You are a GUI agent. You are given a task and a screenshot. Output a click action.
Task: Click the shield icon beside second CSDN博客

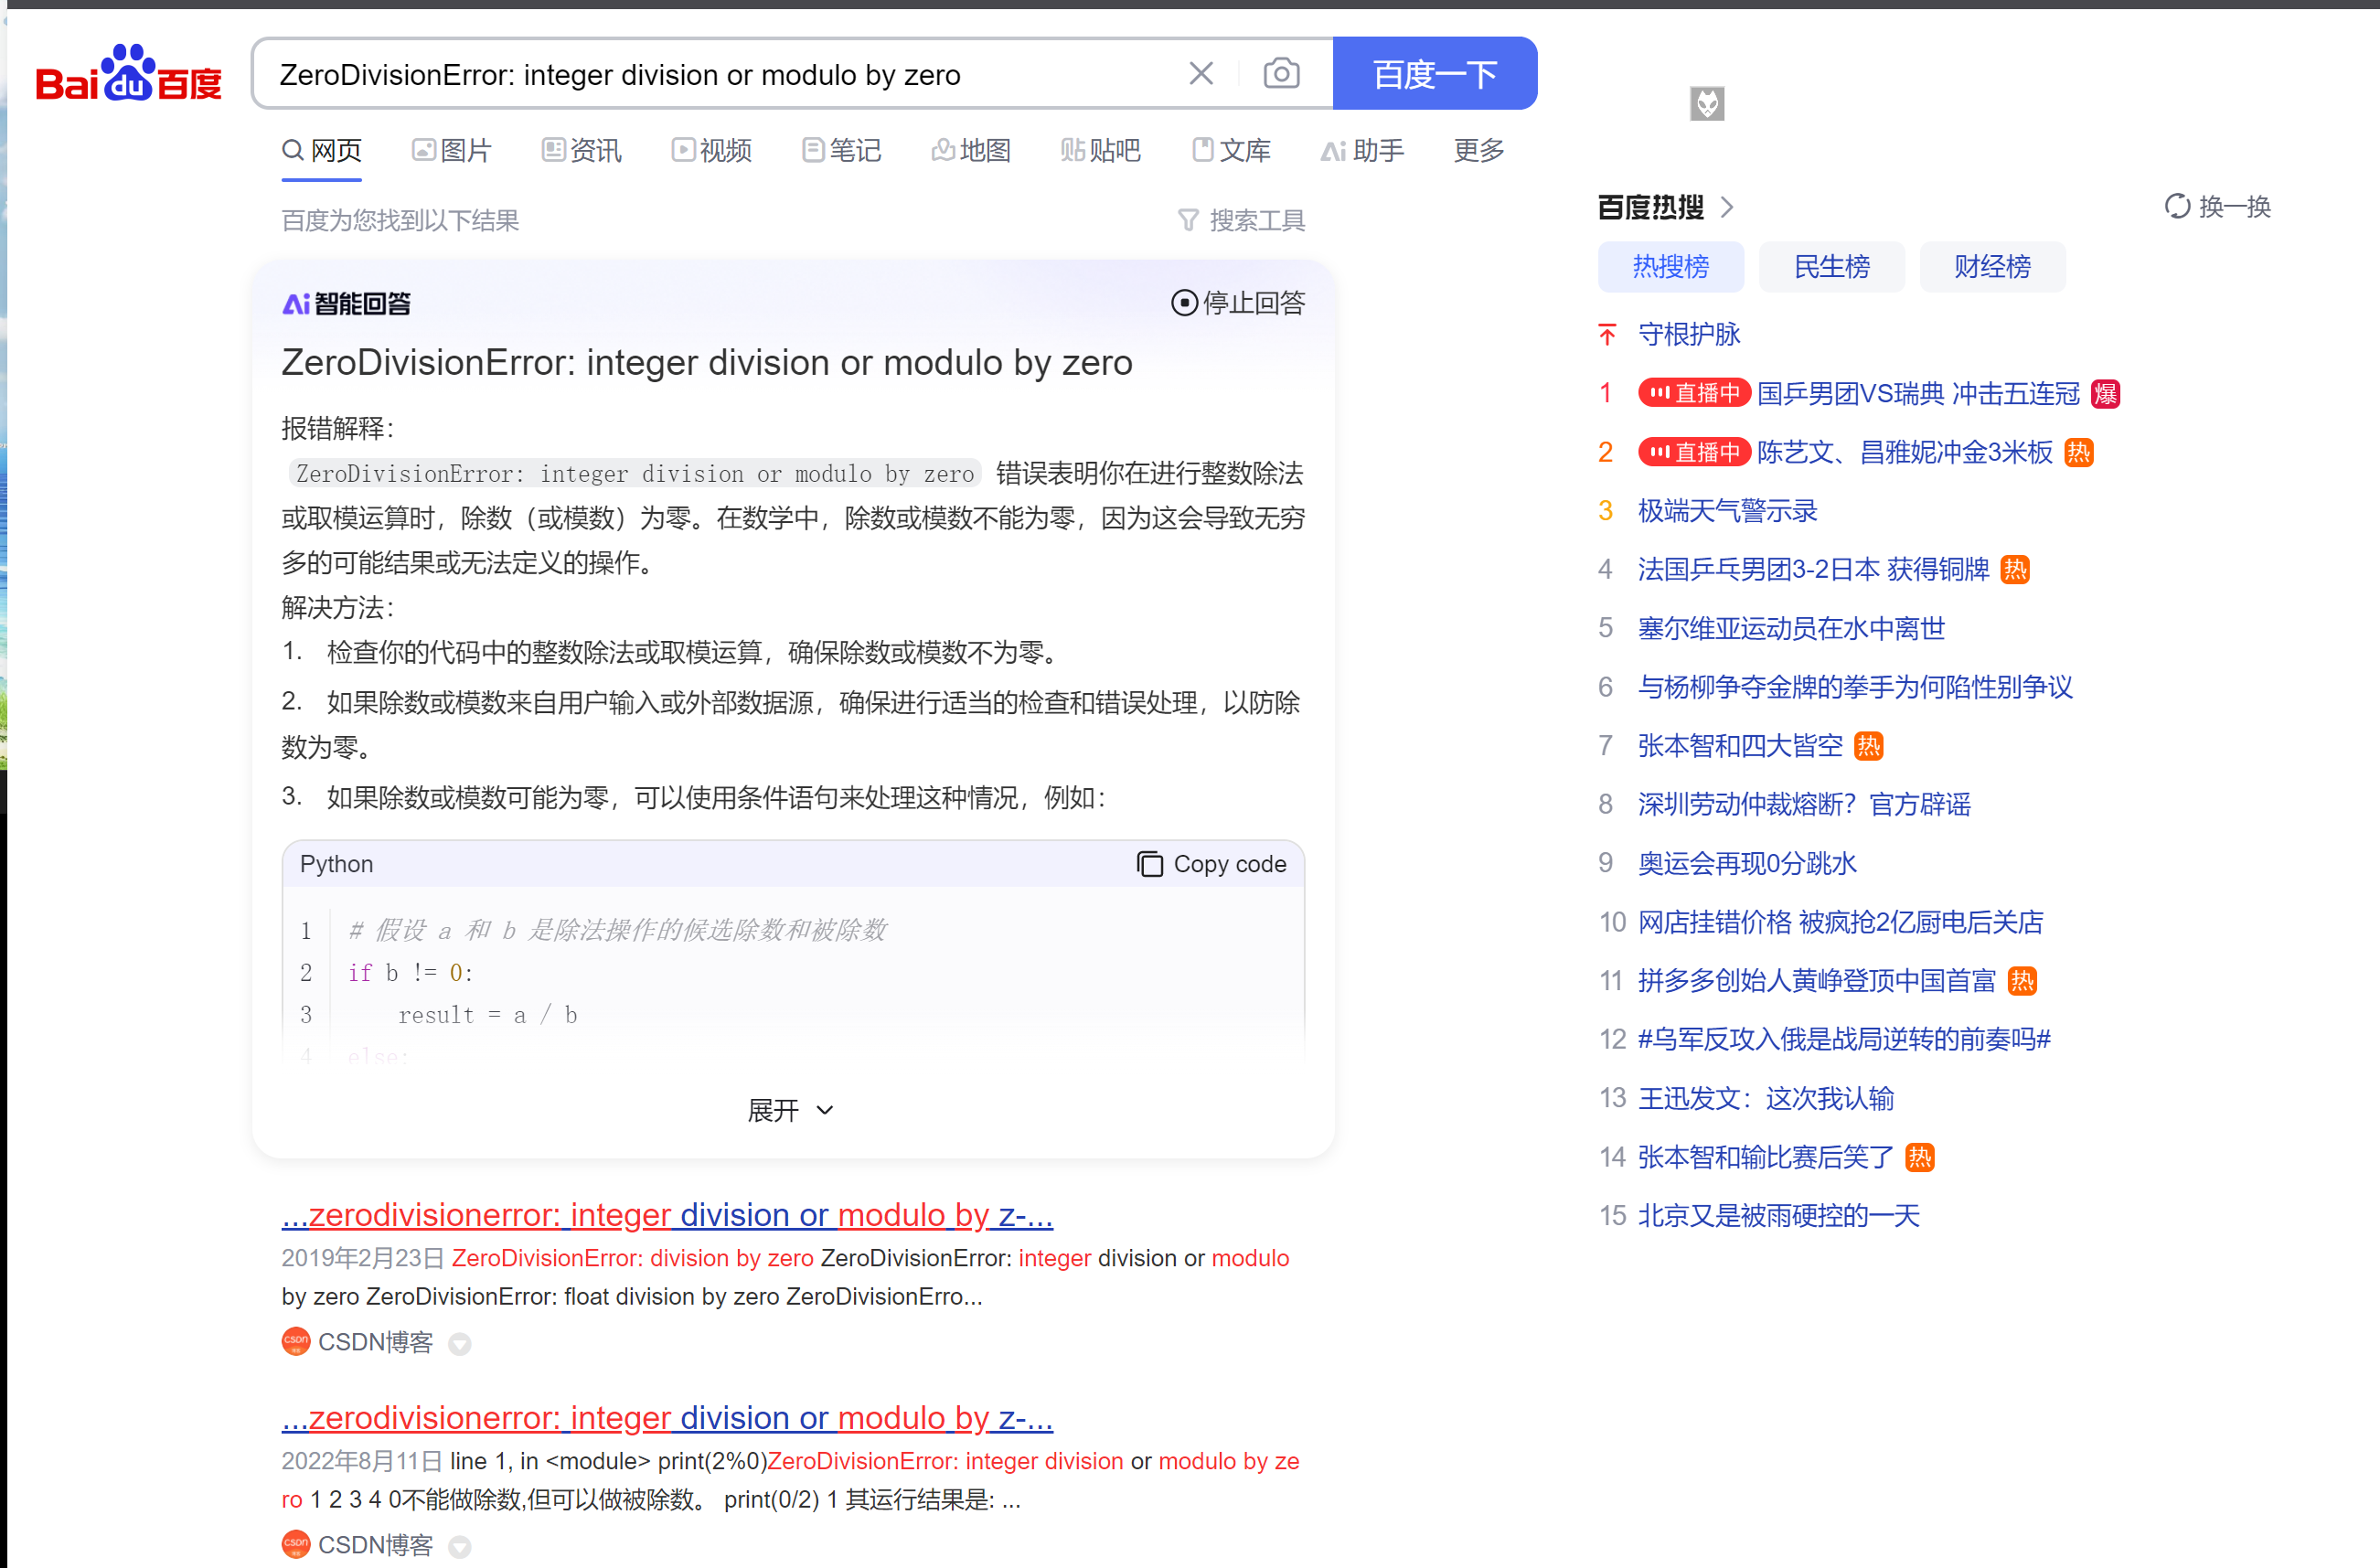459,1547
